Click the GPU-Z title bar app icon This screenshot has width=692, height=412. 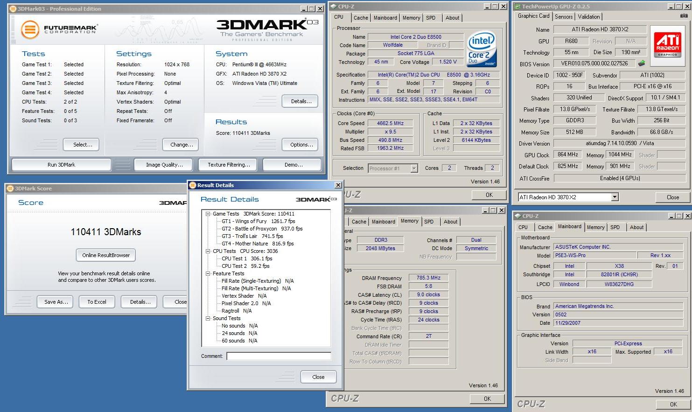point(517,7)
